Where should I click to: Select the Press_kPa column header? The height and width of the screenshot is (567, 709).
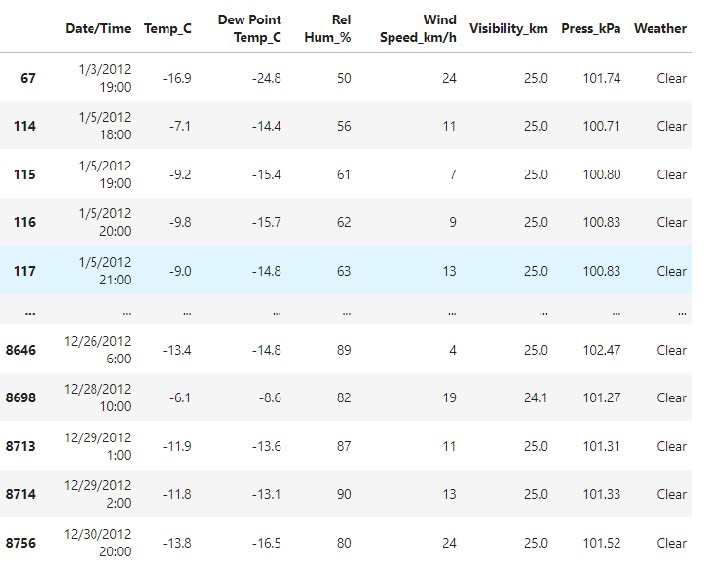(x=590, y=28)
